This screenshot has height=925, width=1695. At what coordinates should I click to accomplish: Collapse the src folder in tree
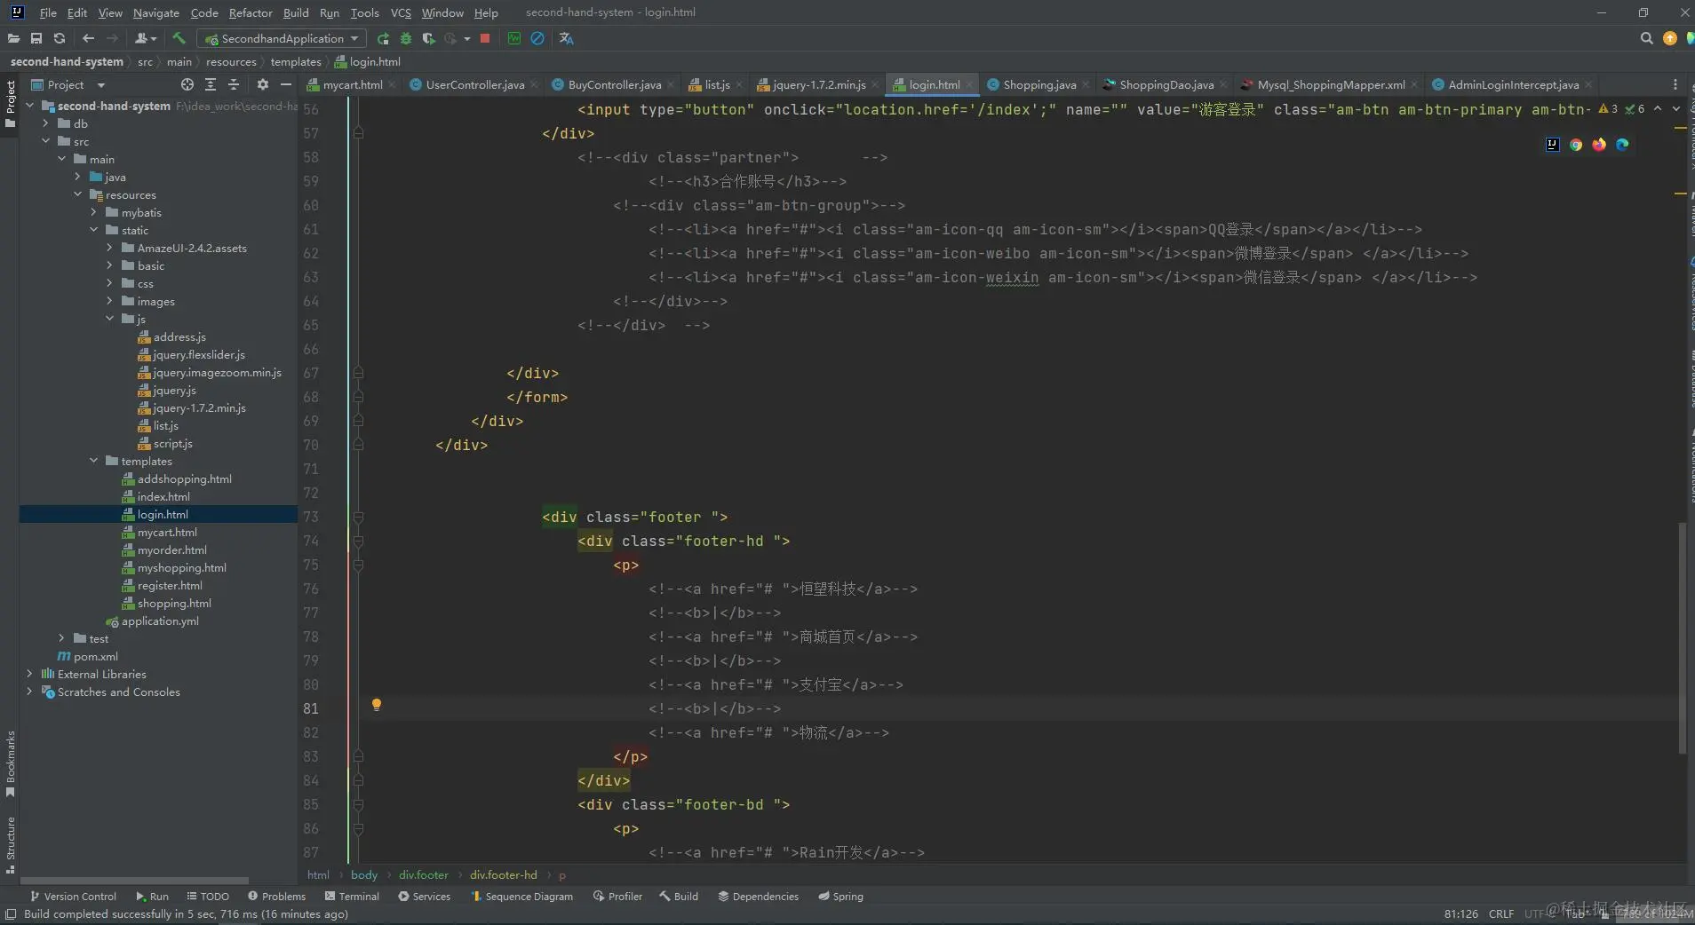(46, 141)
